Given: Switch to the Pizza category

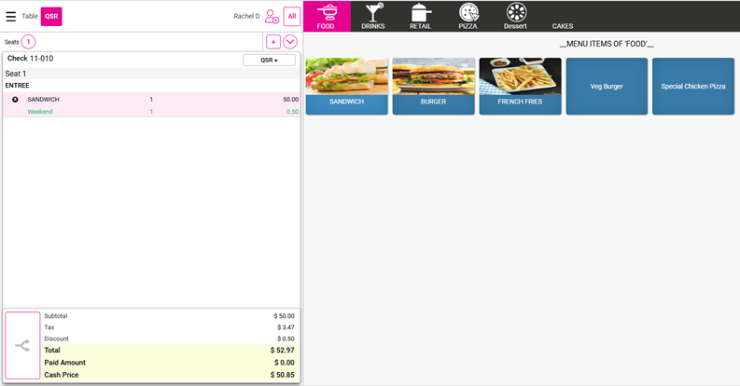Looking at the screenshot, I should click(x=468, y=16).
